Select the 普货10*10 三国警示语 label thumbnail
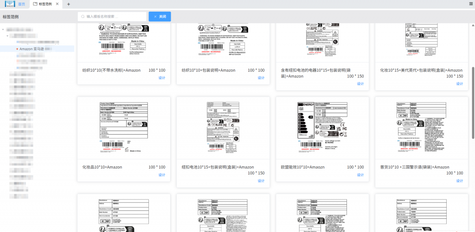475x232 pixels. click(x=421, y=127)
